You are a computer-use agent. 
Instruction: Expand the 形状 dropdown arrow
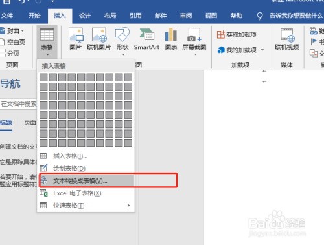123,54
